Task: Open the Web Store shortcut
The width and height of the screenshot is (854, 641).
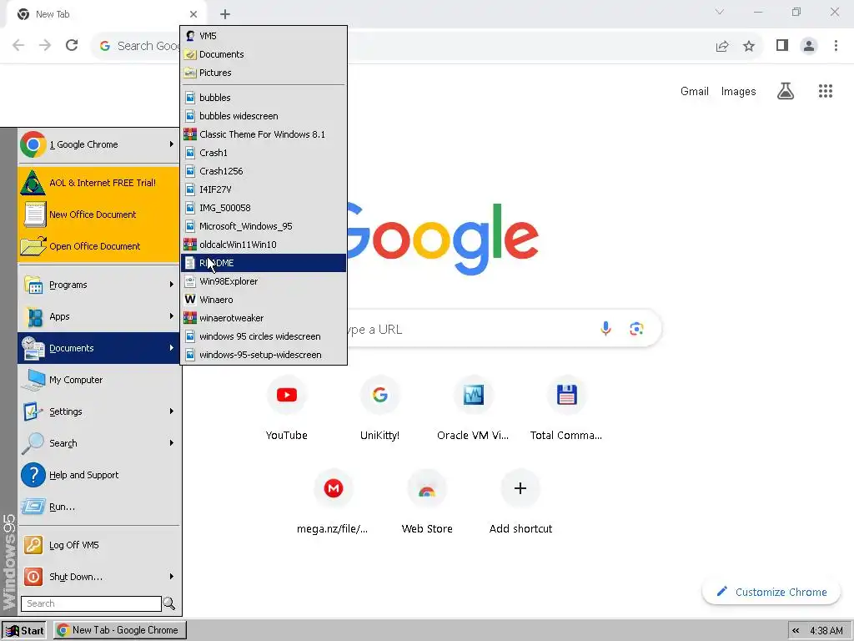Action: (427, 502)
